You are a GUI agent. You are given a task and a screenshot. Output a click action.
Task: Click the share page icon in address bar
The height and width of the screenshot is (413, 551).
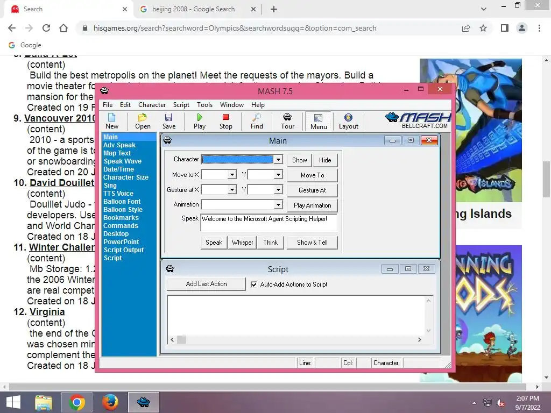point(466,28)
